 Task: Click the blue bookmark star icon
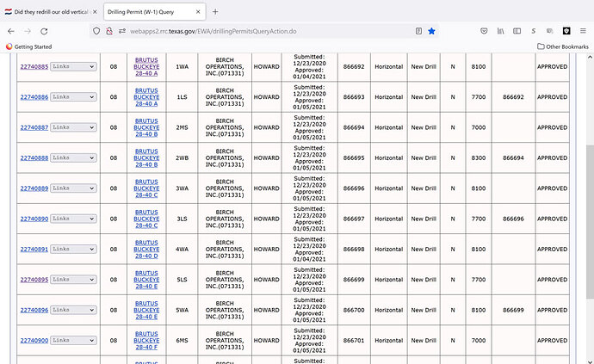(431, 30)
